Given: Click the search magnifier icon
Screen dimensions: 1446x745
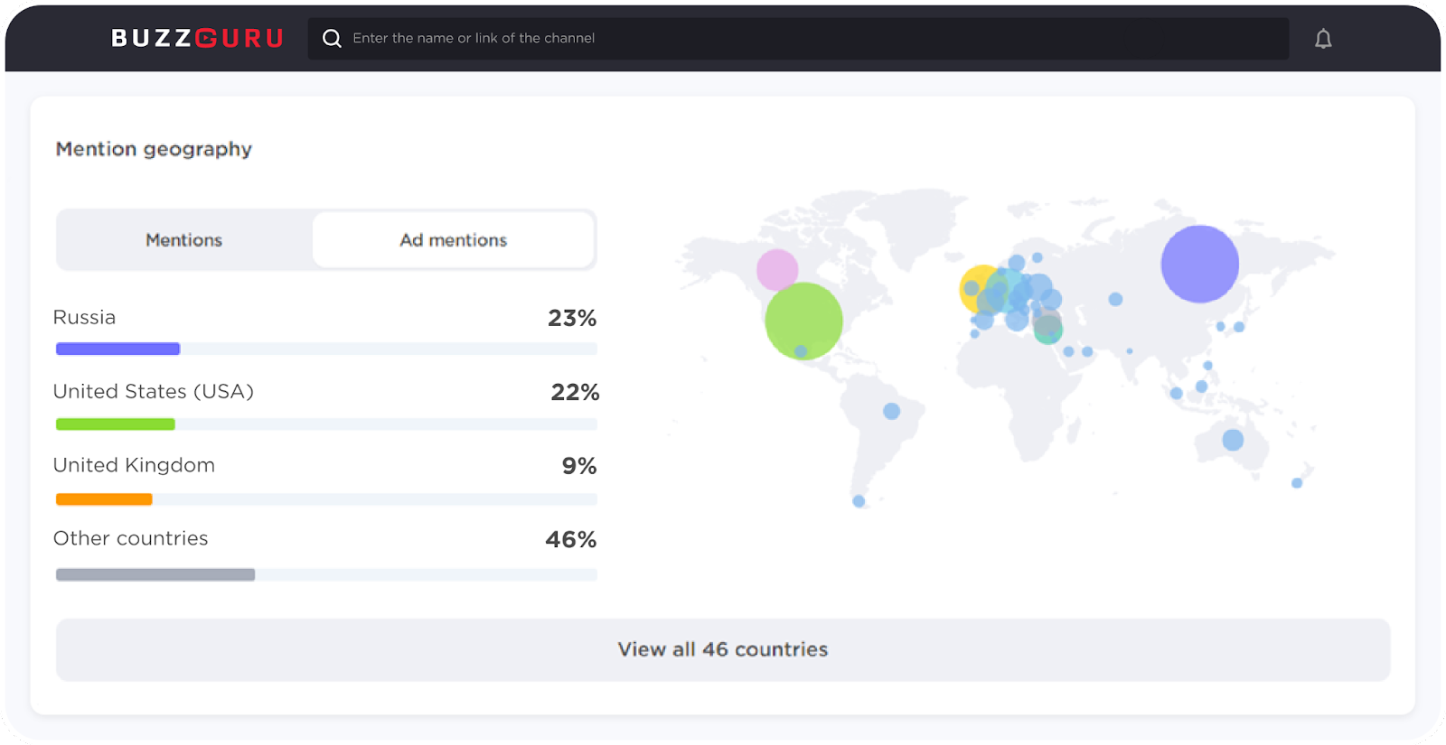Looking at the screenshot, I should coord(332,39).
